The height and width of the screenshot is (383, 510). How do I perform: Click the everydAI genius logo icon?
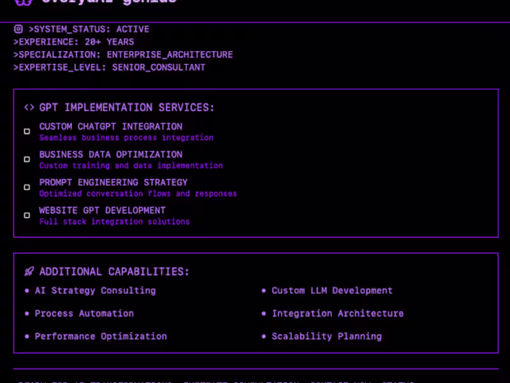[x=24, y=3]
